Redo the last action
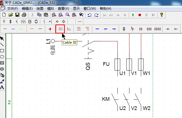The width and height of the screenshot is (182, 118). (x=96, y=15)
